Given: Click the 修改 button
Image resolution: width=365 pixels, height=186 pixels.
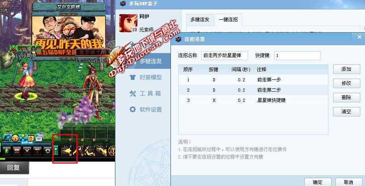Looking at the screenshot, I should 346,83.
